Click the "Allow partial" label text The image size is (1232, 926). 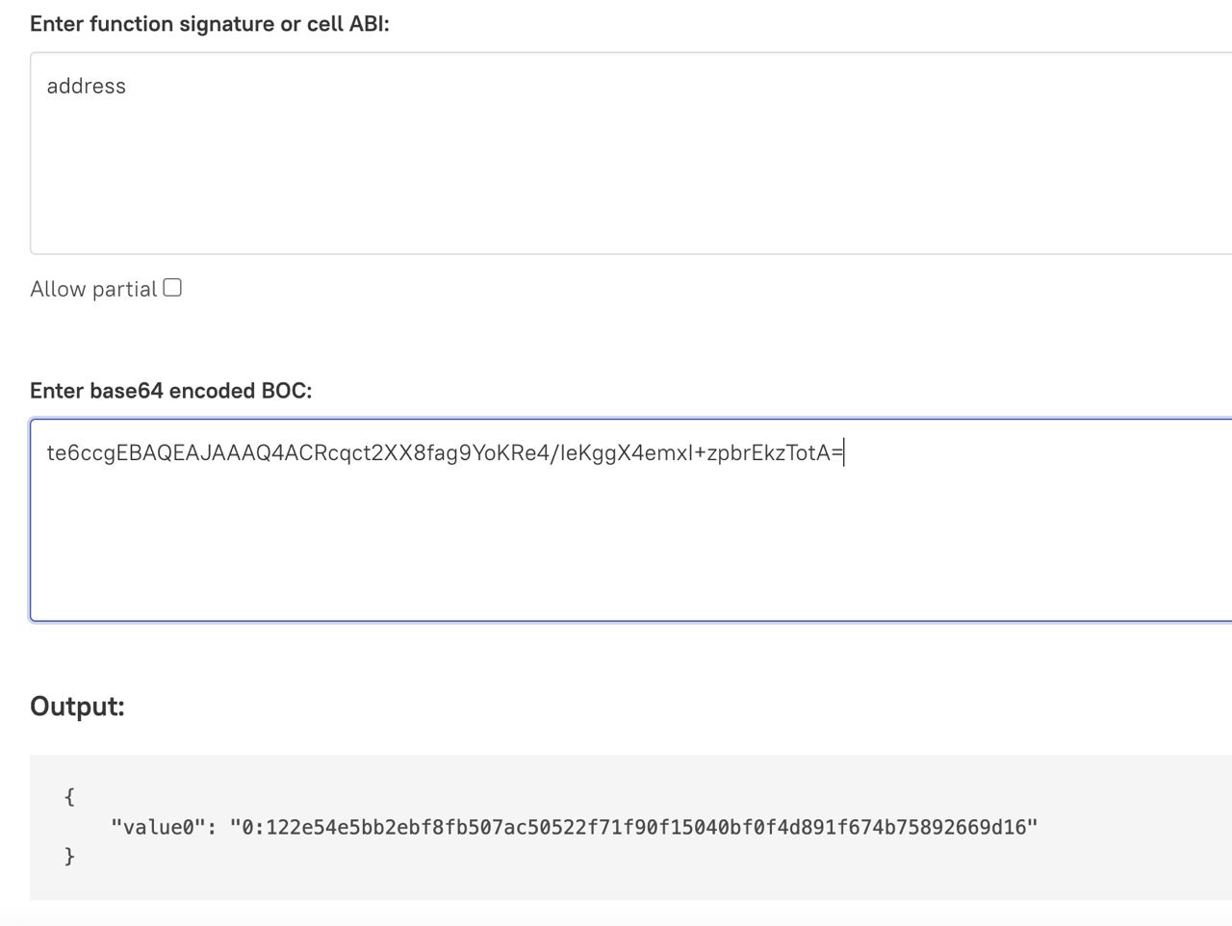coord(92,290)
